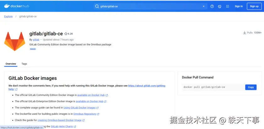
Task: Focus the search box with gitlab/gitlab-ce
Action: [150, 6]
